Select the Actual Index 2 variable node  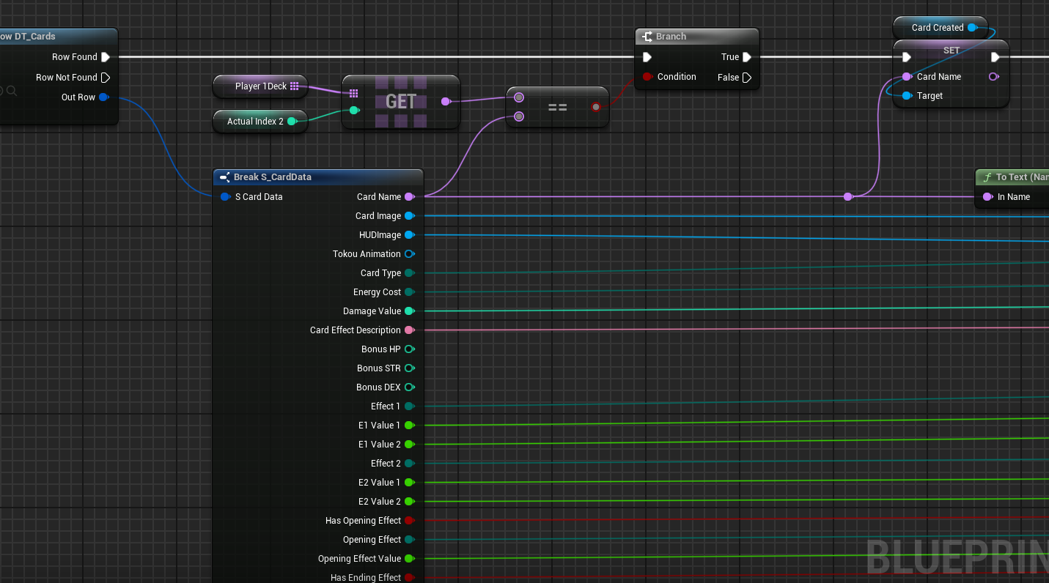[255, 122]
